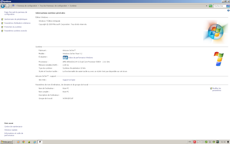Click the search magnifier icon
This screenshot has width=230, height=144.
pos(228,6)
